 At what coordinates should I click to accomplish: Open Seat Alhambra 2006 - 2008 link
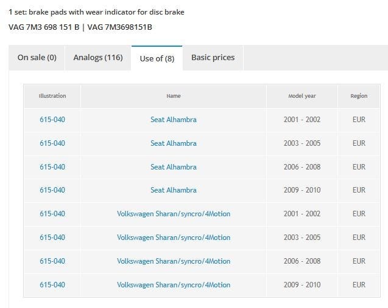click(174, 167)
